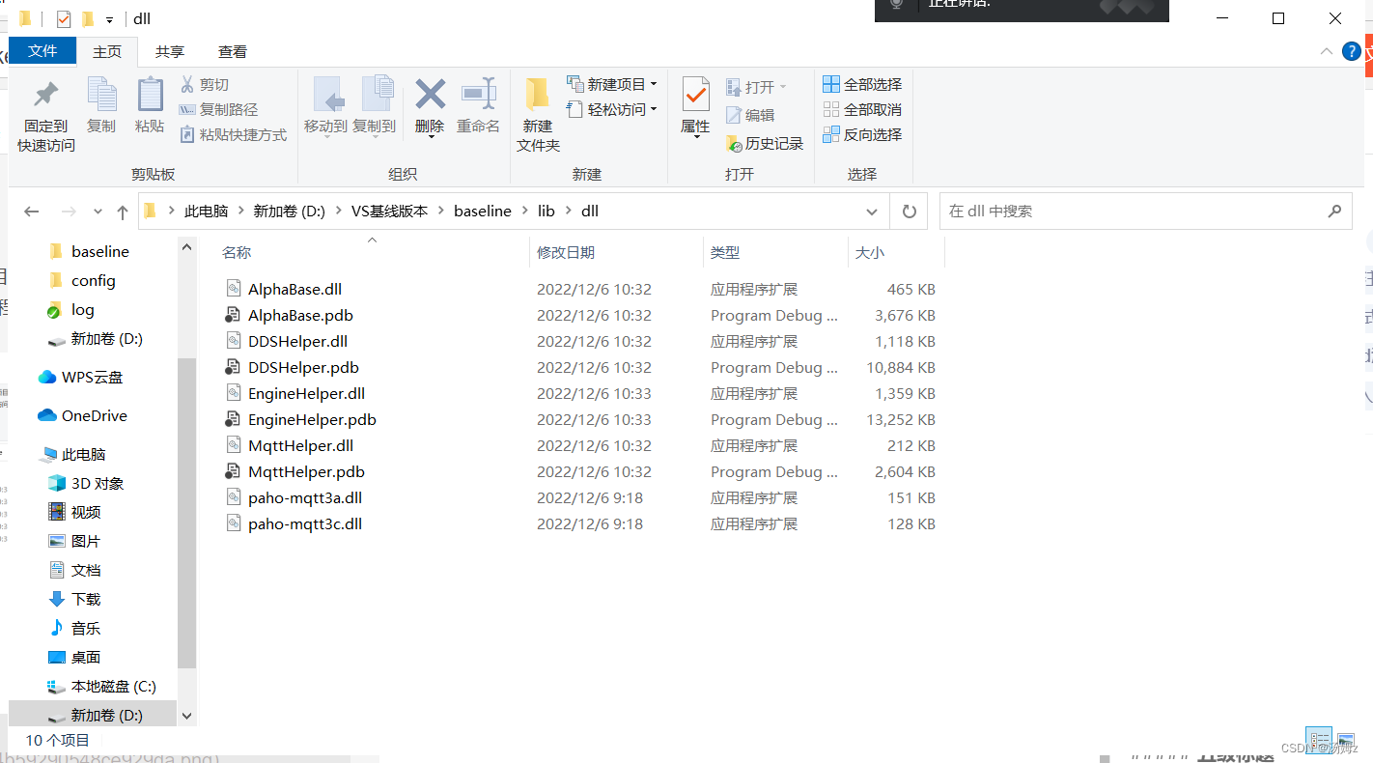Choose Paste shortcut (粘贴快捷方式)

233,135
